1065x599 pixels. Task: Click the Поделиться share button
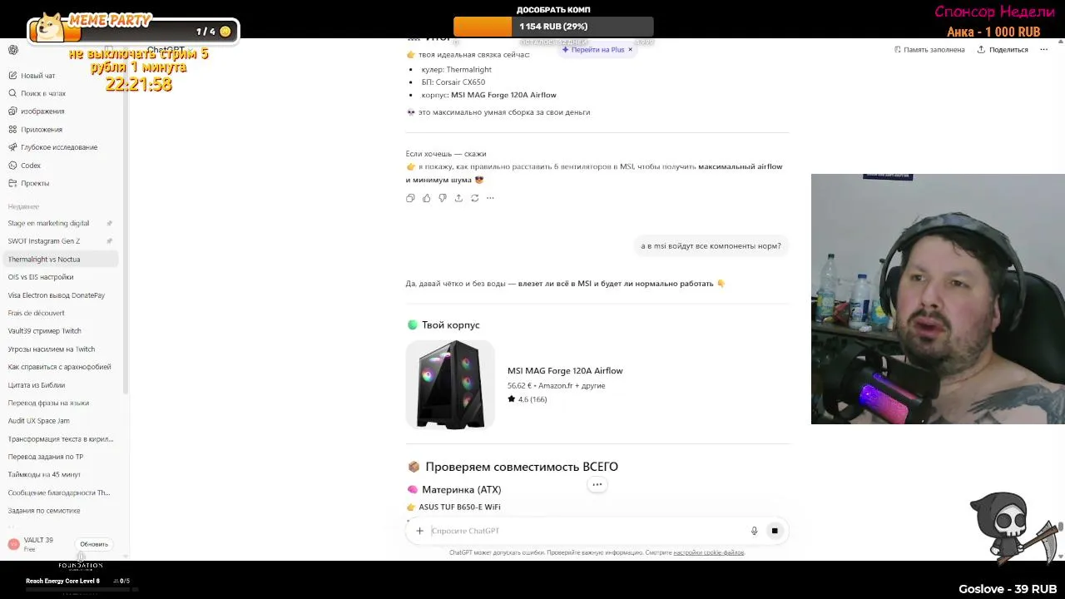(x=1003, y=50)
